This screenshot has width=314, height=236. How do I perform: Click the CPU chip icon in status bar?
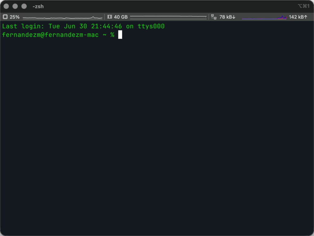tap(5, 17)
